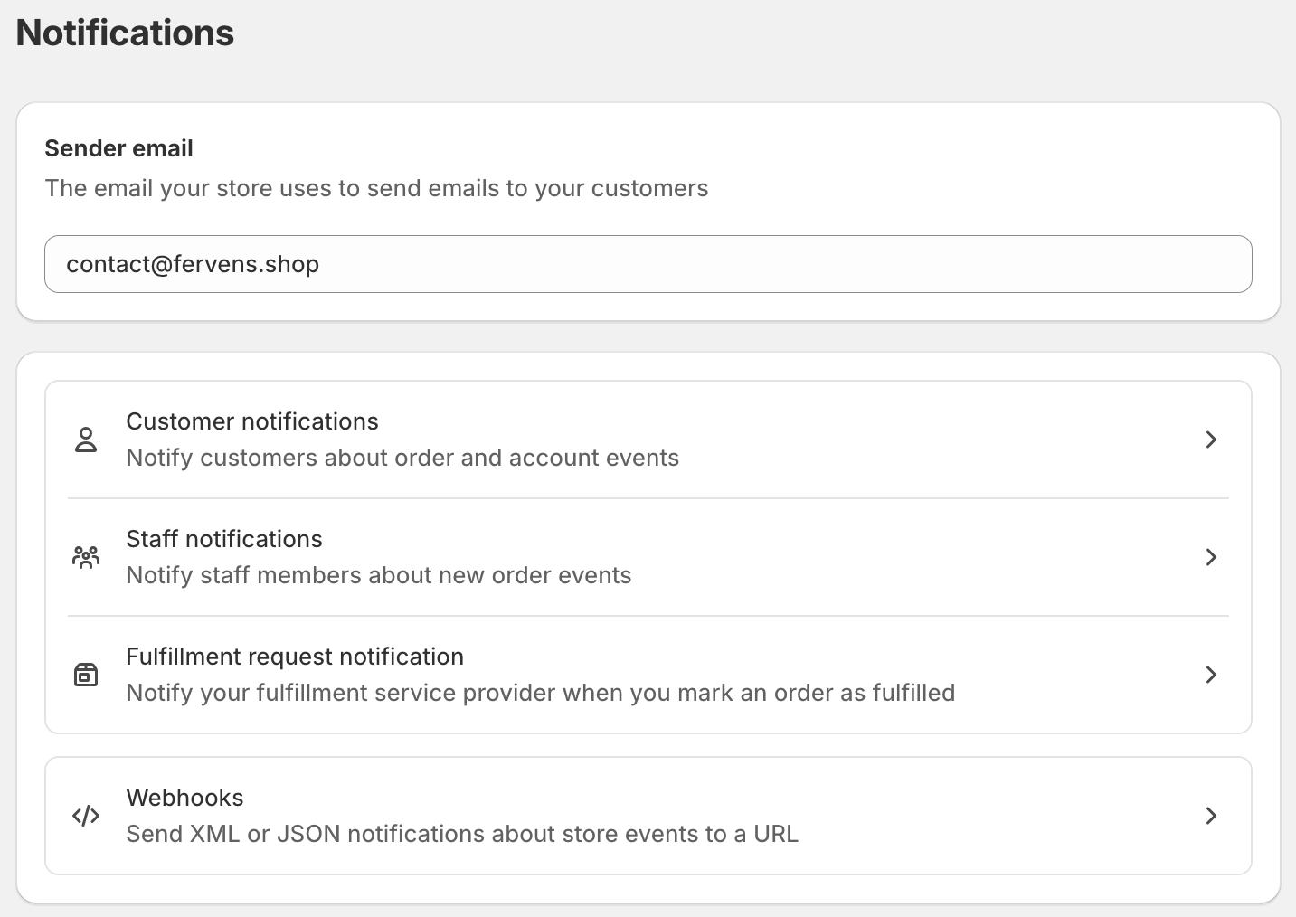Click the sender email description text
Screen dimensions: 1296x917
coord(377,188)
